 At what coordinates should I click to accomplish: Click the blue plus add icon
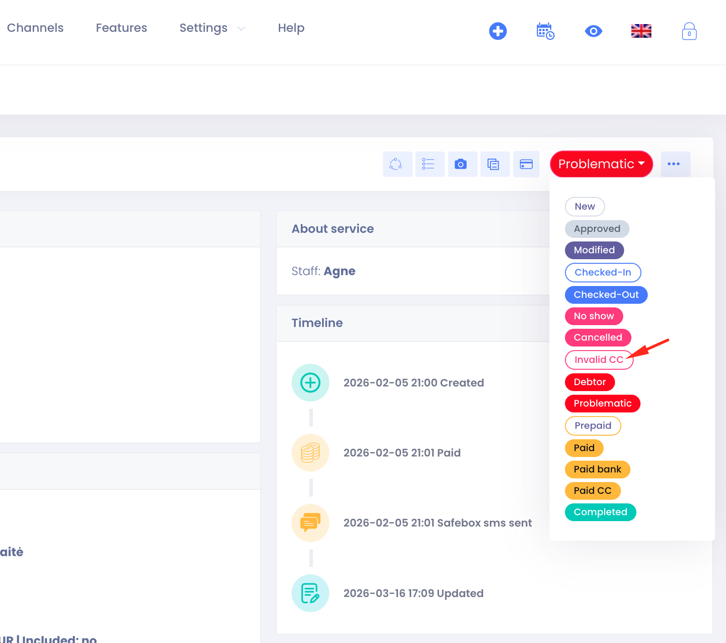point(498,31)
